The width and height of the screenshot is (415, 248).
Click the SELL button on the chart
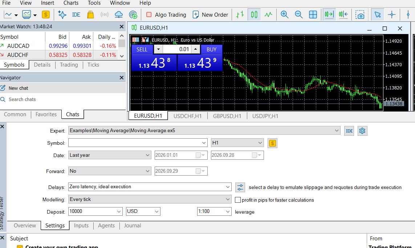(x=142, y=49)
